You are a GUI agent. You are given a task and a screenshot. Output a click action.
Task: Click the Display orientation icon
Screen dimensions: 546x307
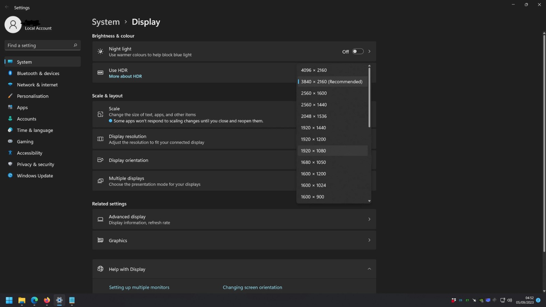click(x=100, y=160)
